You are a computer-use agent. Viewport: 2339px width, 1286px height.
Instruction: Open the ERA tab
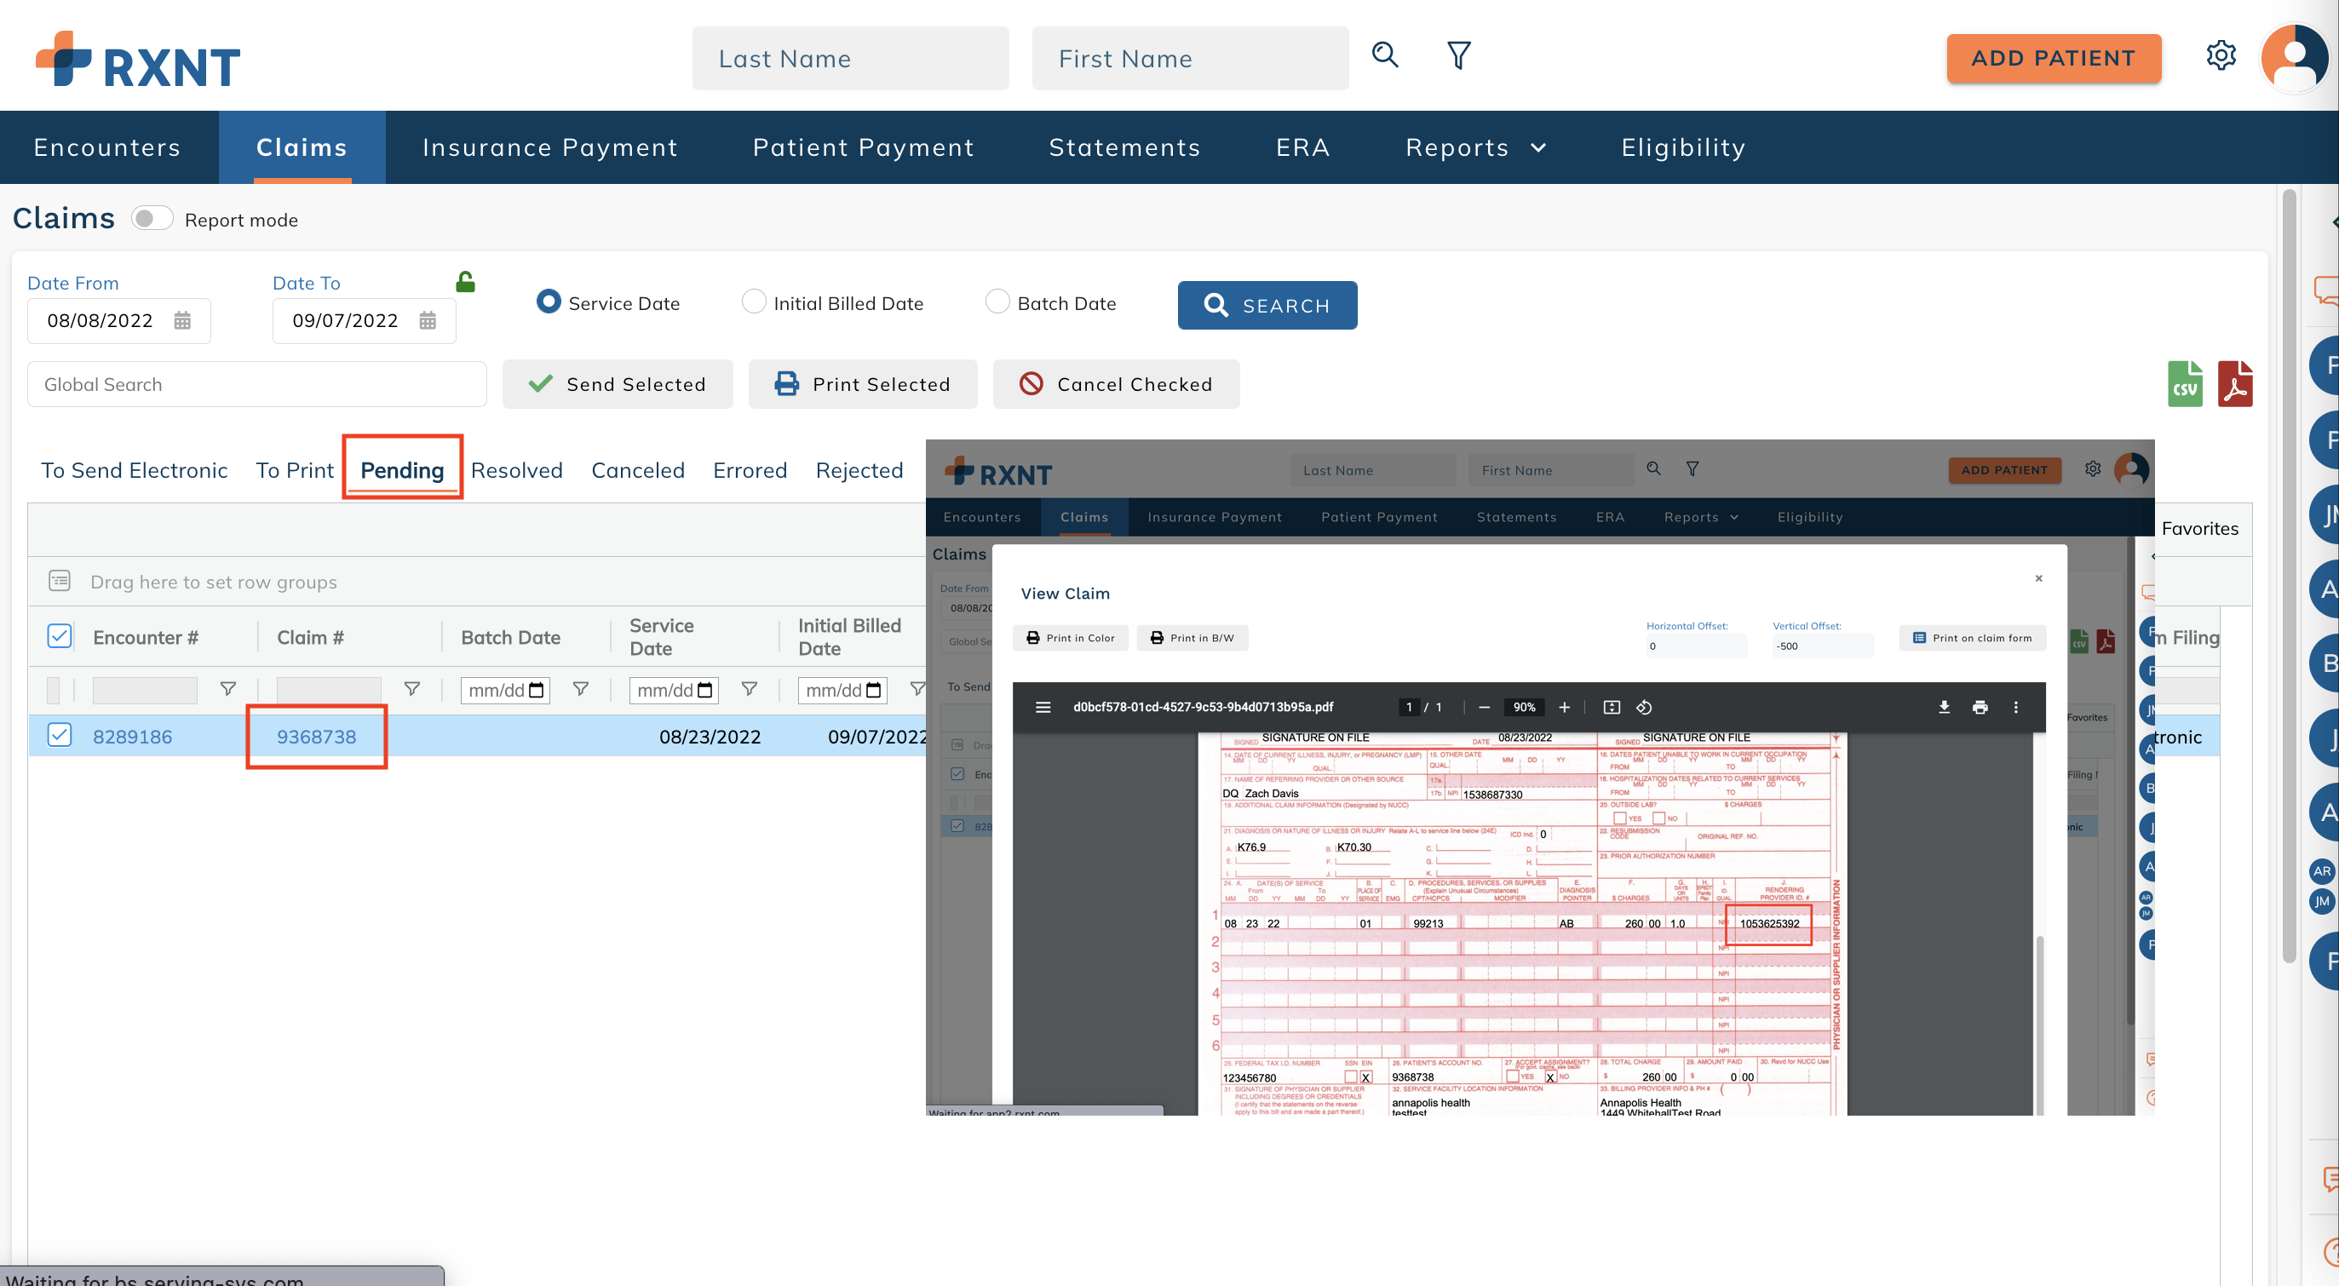(1302, 147)
